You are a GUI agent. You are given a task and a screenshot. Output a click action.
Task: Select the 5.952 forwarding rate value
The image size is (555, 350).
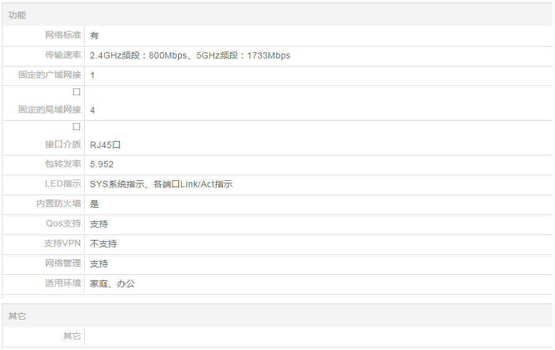click(x=102, y=165)
